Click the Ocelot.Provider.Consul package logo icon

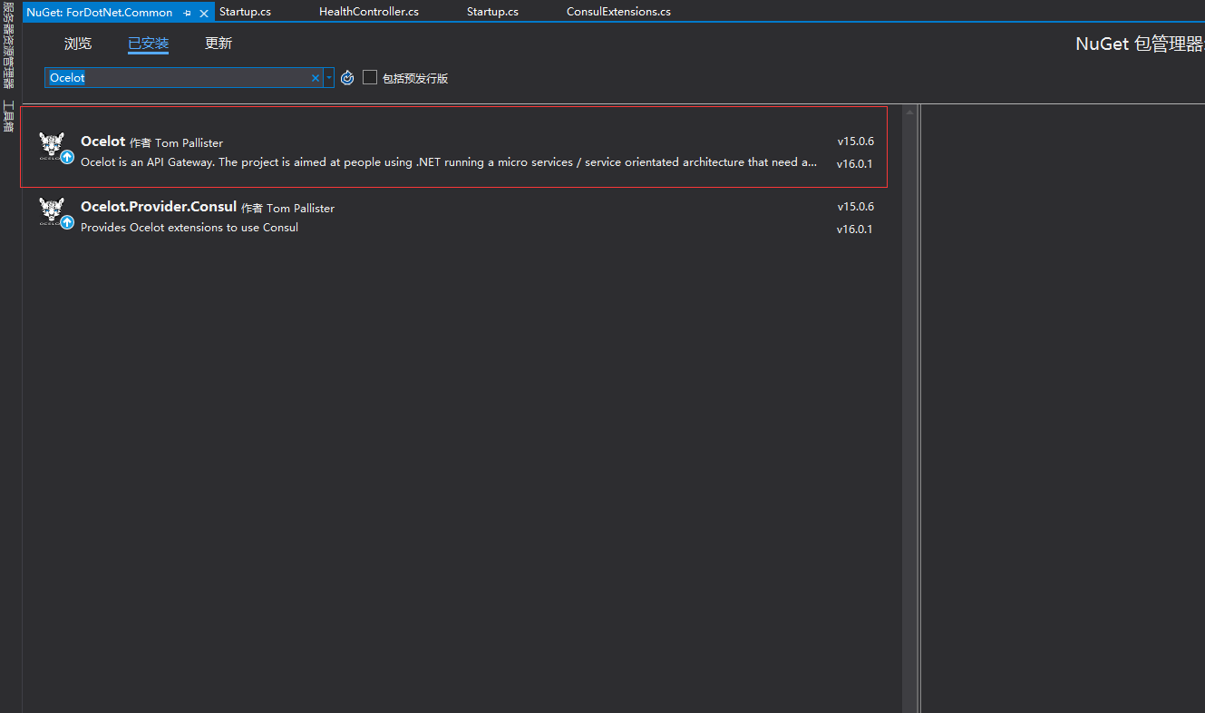click(53, 210)
